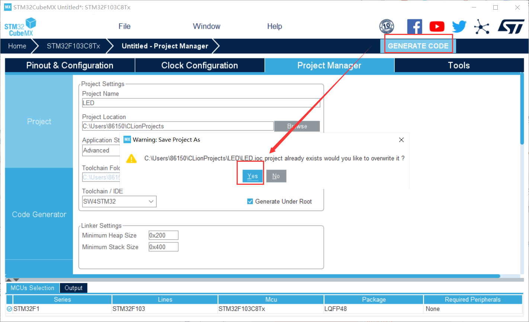
Task: Switch to the Tools tab
Action: (459, 65)
